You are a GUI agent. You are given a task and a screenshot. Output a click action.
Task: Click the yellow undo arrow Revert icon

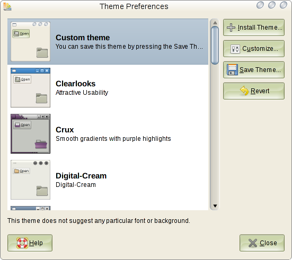244,91
